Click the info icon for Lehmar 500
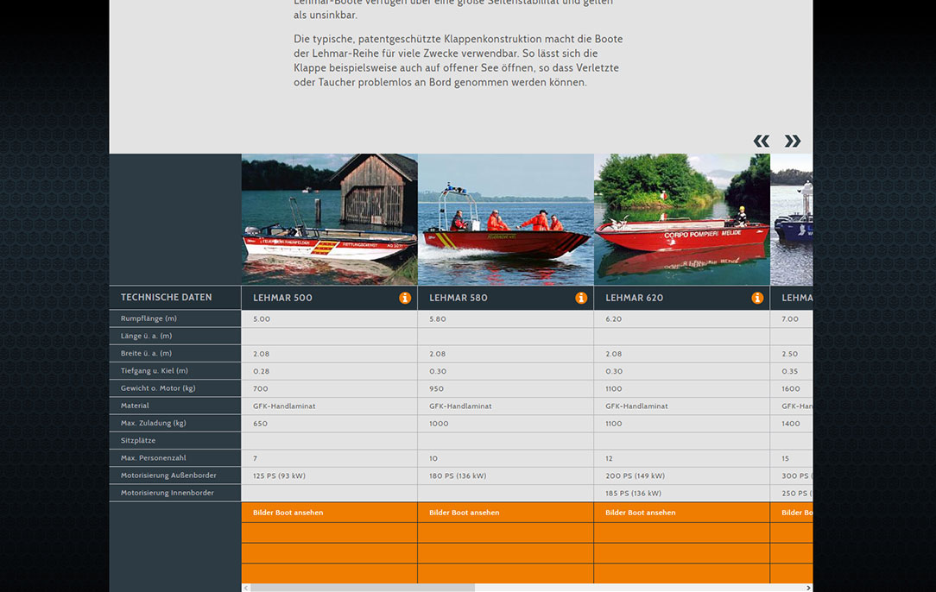This screenshot has width=936, height=592. (x=405, y=298)
